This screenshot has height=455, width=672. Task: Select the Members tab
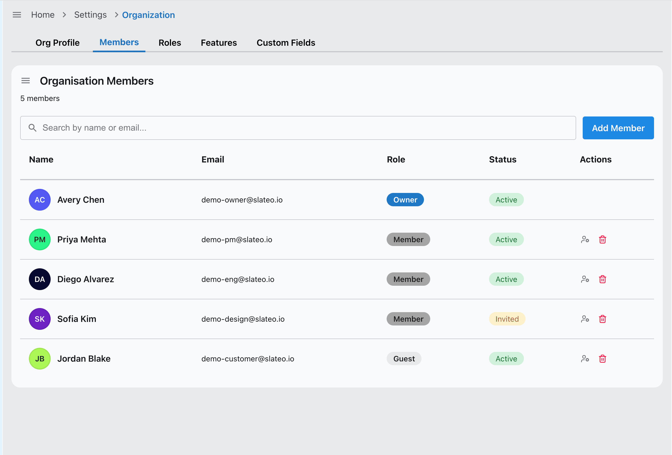tap(119, 42)
